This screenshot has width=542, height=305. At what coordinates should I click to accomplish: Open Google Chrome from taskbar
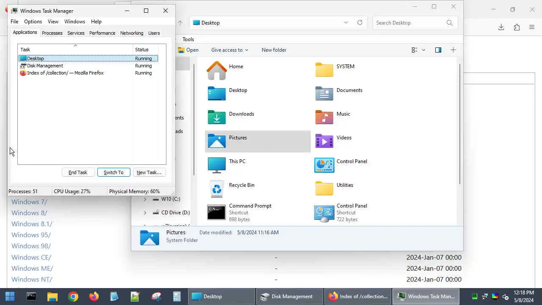pos(73,297)
